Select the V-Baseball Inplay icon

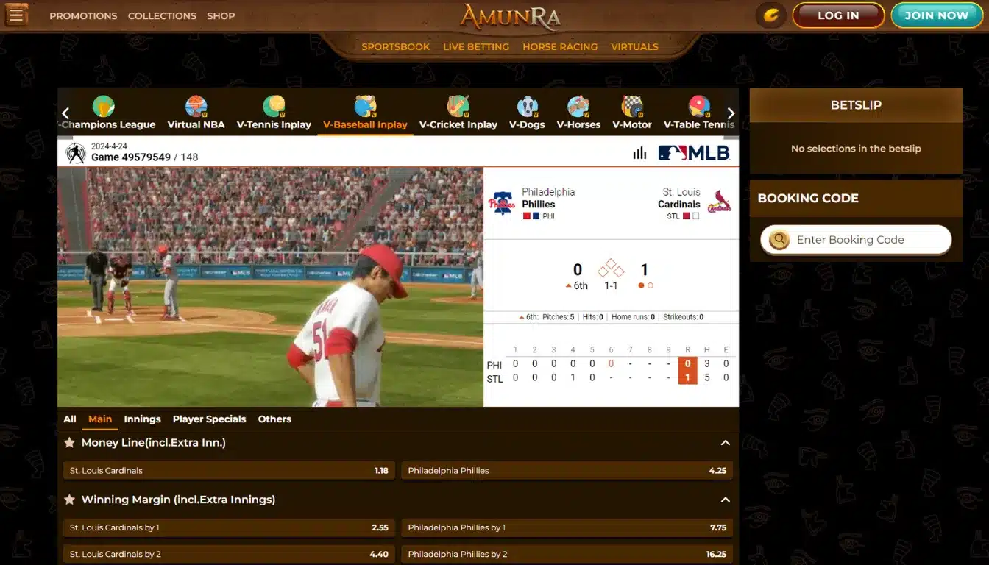coord(365,107)
